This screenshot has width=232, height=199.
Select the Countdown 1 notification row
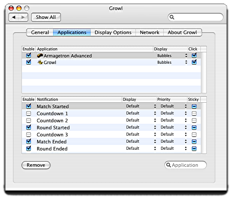(111, 113)
